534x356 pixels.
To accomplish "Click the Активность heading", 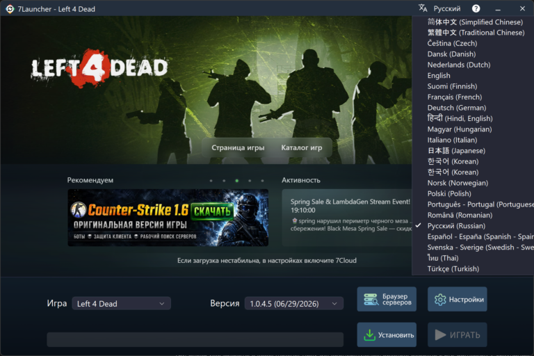I will click(x=300, y=180).
